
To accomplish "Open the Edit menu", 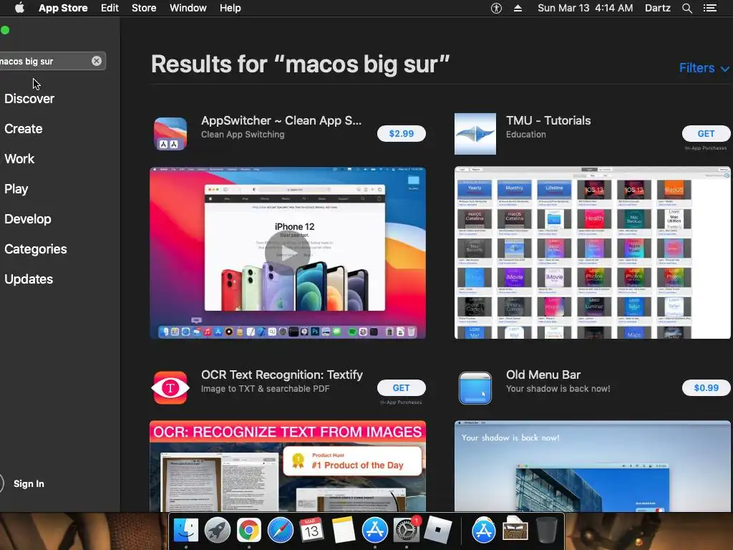I will tap(110, 8).
